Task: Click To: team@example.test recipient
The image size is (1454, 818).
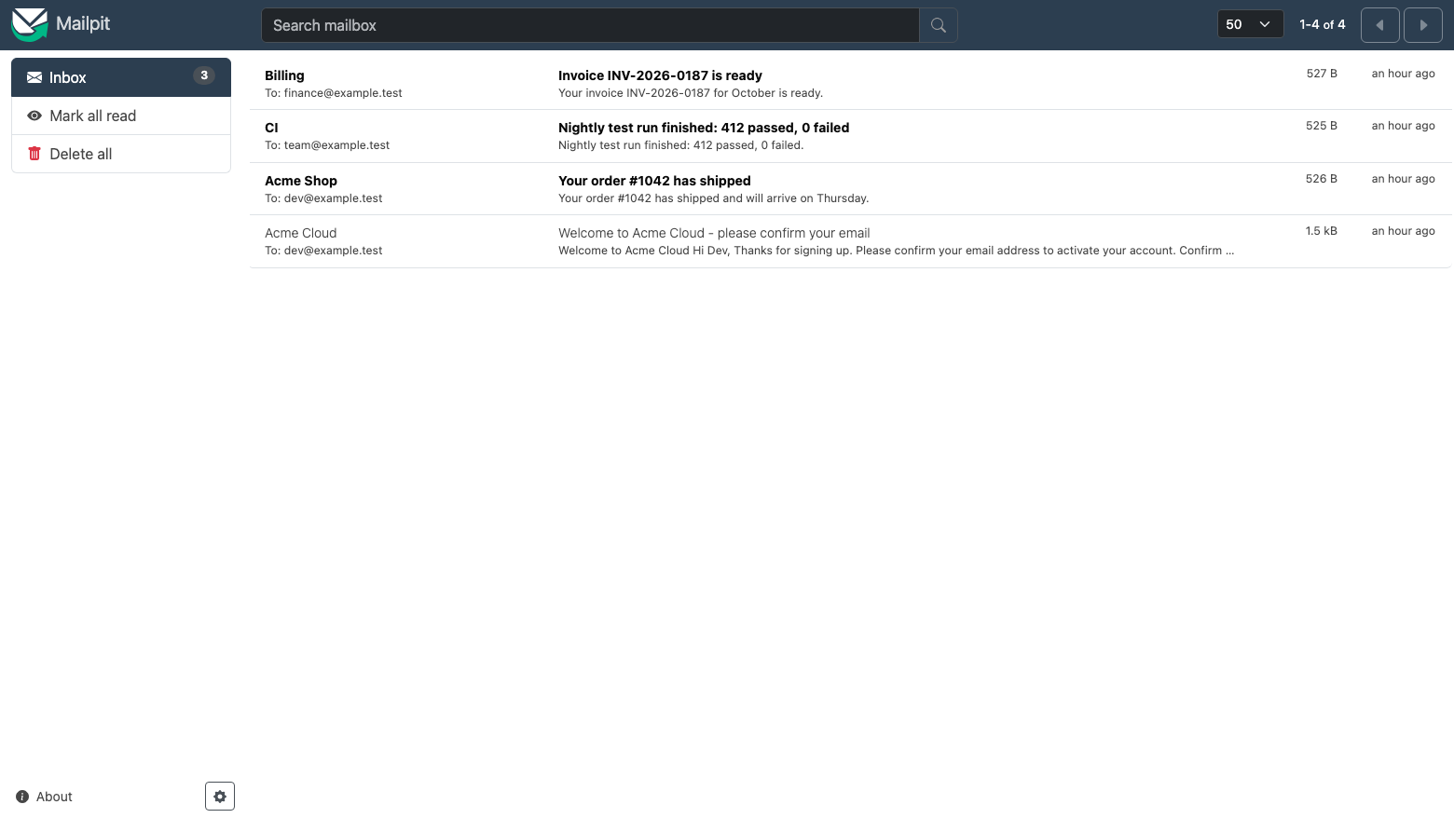Action: (x=327, y=145)
